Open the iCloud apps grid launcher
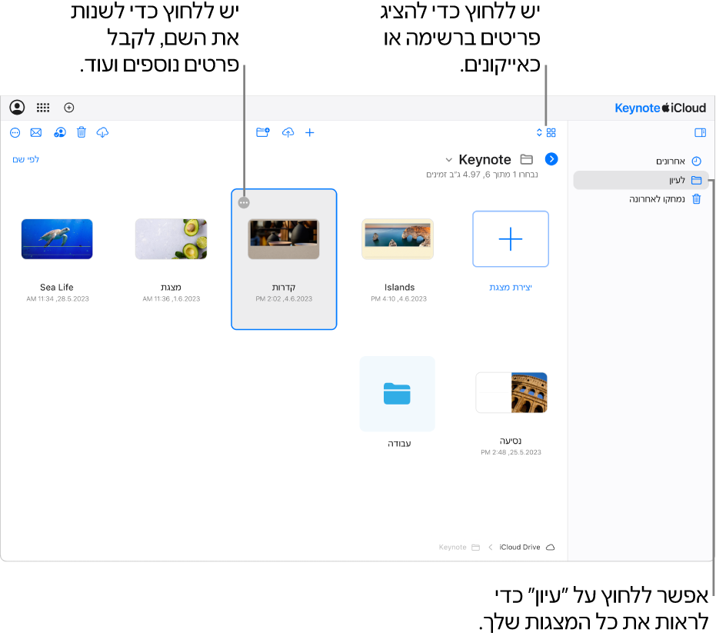 tap(43, 108)
